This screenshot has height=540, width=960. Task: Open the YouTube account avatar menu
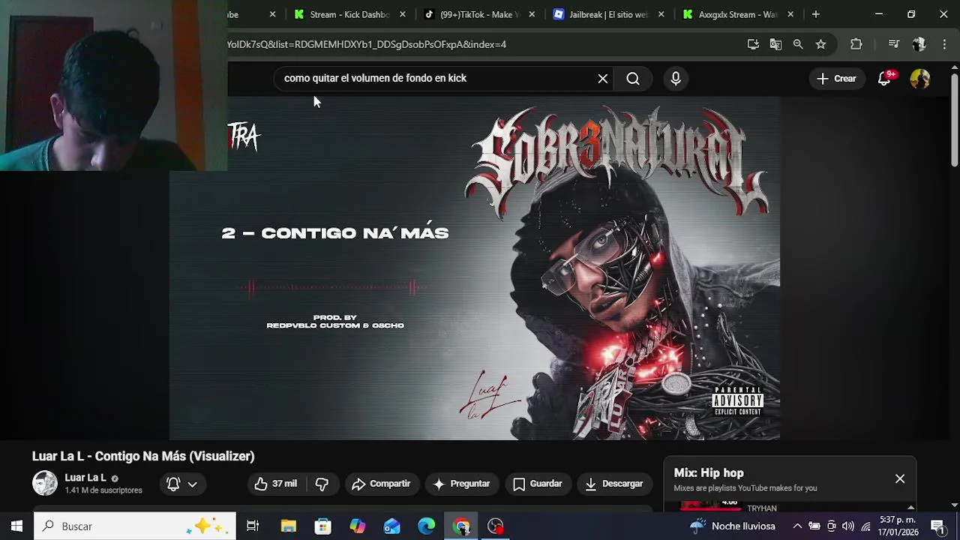(920, 79)
